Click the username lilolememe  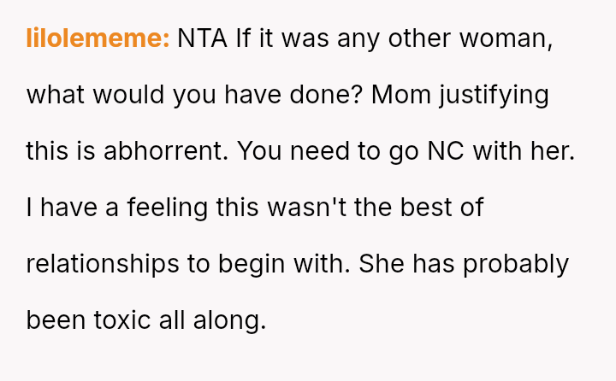coord(98,38)
